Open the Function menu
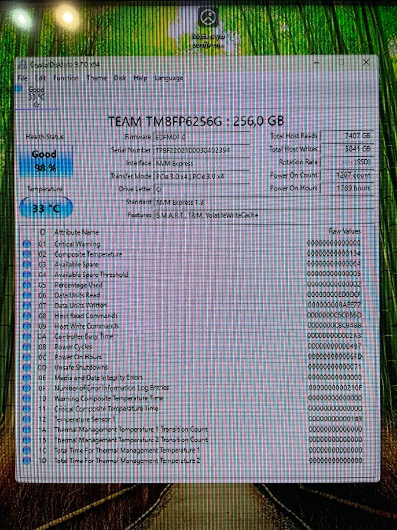 tap(66, 78)
